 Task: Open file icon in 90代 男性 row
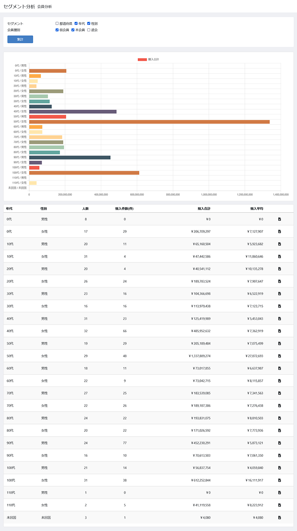click(280, 443)
